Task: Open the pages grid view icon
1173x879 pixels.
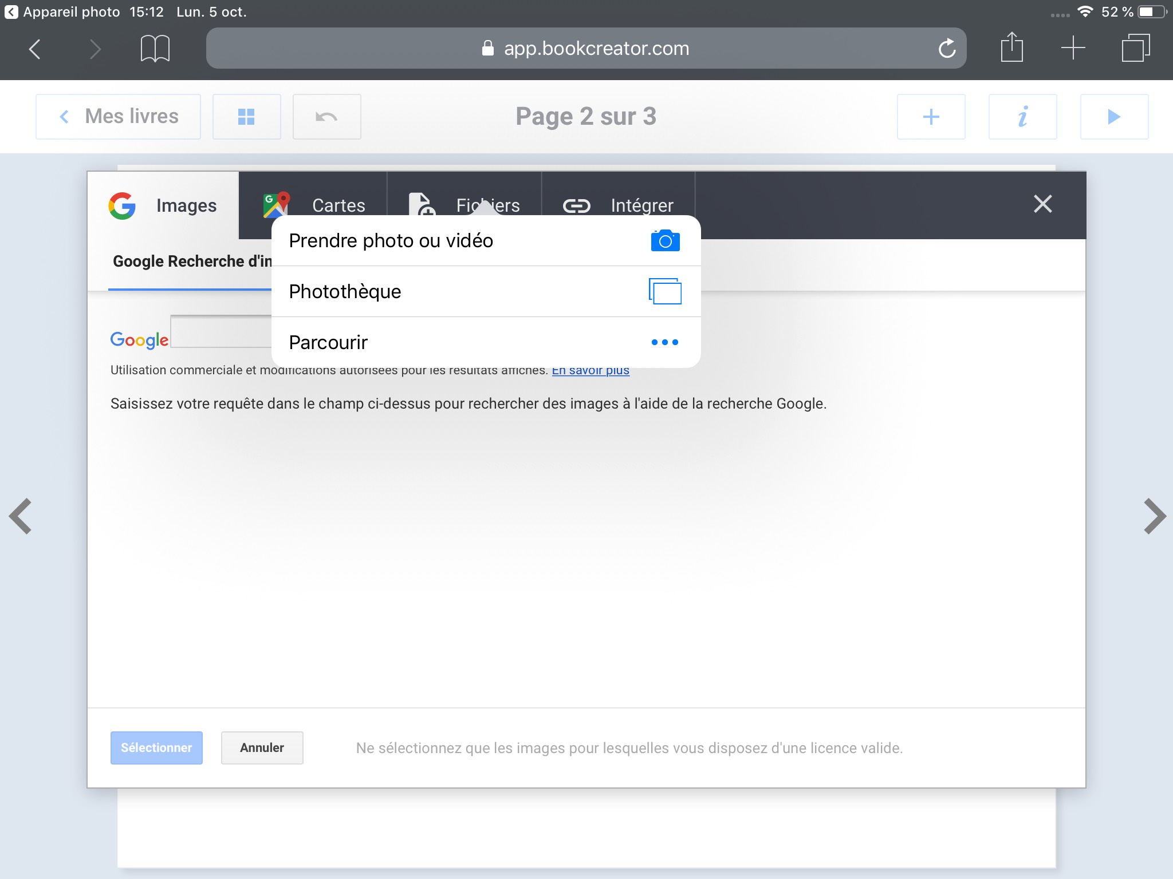Action: point(246,117)
